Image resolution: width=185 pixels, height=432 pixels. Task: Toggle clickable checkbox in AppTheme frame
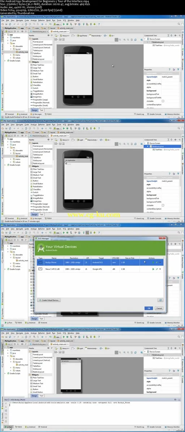click(x=163, y=101)
